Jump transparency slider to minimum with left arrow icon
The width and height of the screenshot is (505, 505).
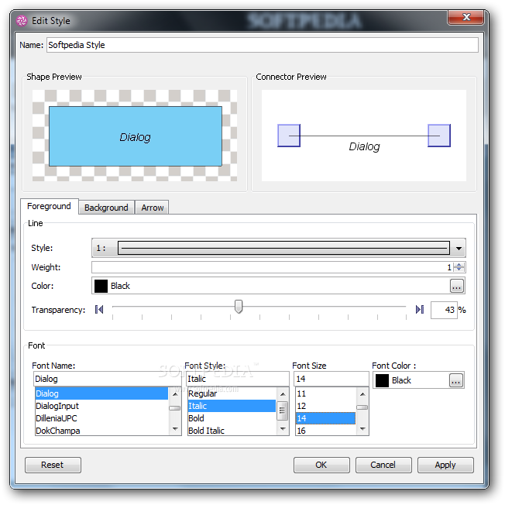[99, 310]
